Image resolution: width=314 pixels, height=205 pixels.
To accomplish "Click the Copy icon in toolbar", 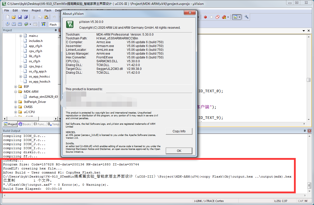I will [x=40, y=17].
